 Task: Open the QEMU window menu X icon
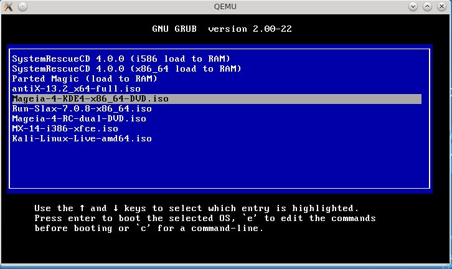coord(9,6)
